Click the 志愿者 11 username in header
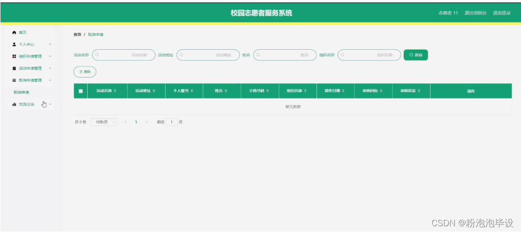 click(x=448, y=13)
